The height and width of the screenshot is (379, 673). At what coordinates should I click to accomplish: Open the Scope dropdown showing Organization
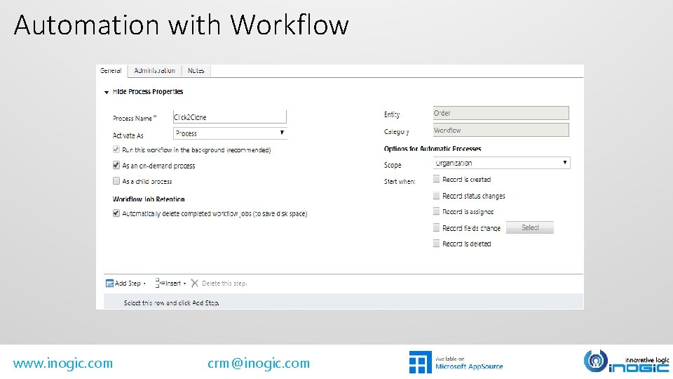click(501, 163)
